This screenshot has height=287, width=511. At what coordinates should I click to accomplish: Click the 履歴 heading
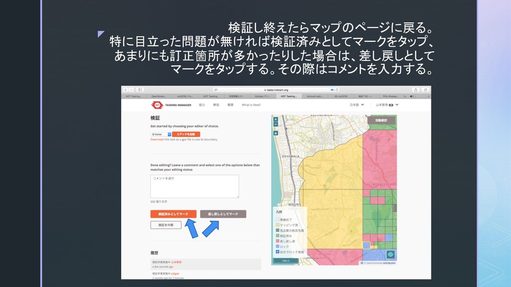(x=154, y=253)
